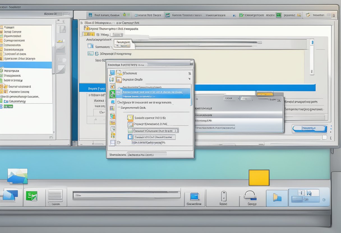341x233 pixels.
Task: Open the blue picture icon on the desktop
Action: (x=17, y=176)
